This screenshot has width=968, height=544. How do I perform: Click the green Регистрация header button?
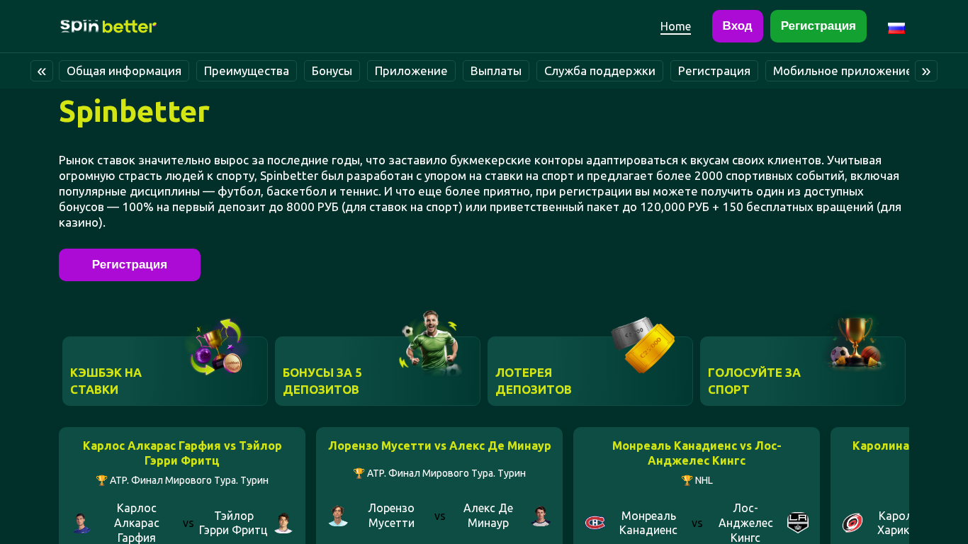[x=818, y=26]
